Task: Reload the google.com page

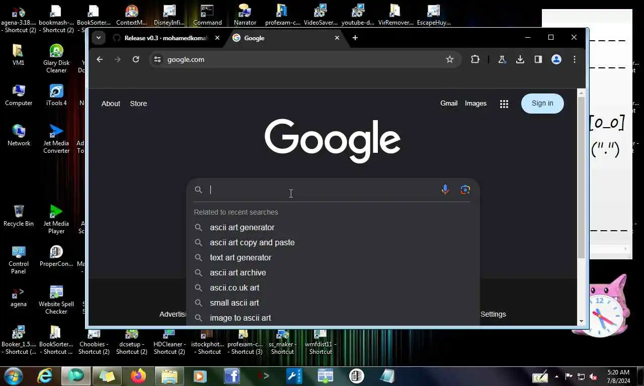Action: click(x=136, y=59)
